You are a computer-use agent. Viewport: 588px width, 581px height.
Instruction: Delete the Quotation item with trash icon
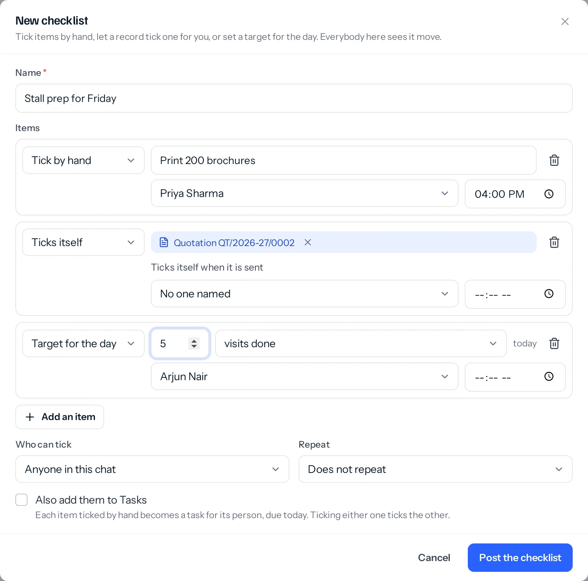tap(554, 242)
